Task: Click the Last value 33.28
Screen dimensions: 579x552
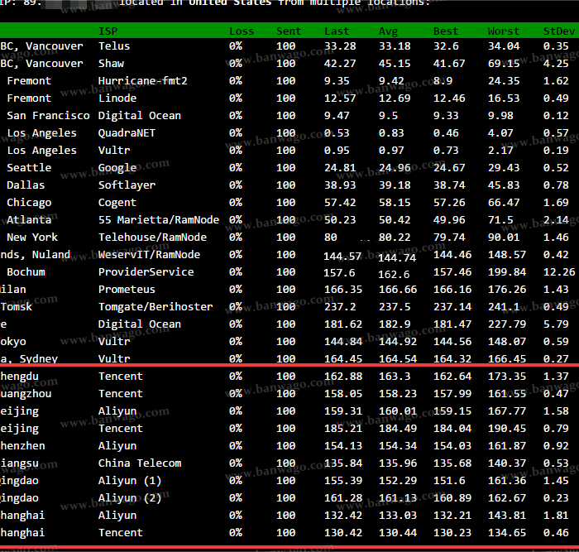Action: 340,46
